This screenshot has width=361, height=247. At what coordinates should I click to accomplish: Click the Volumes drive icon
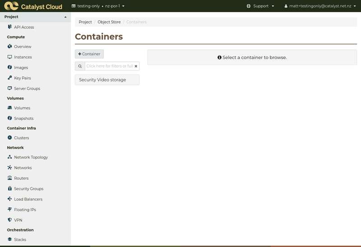pyautogui.click(x=9, y=108)
